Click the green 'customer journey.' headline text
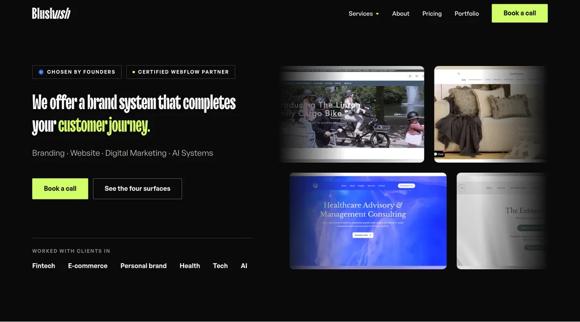Screen dimensions: 580x322 [104, 126]
